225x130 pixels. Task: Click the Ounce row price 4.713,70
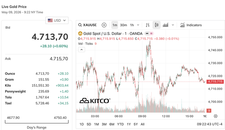[x=42, y=73]
